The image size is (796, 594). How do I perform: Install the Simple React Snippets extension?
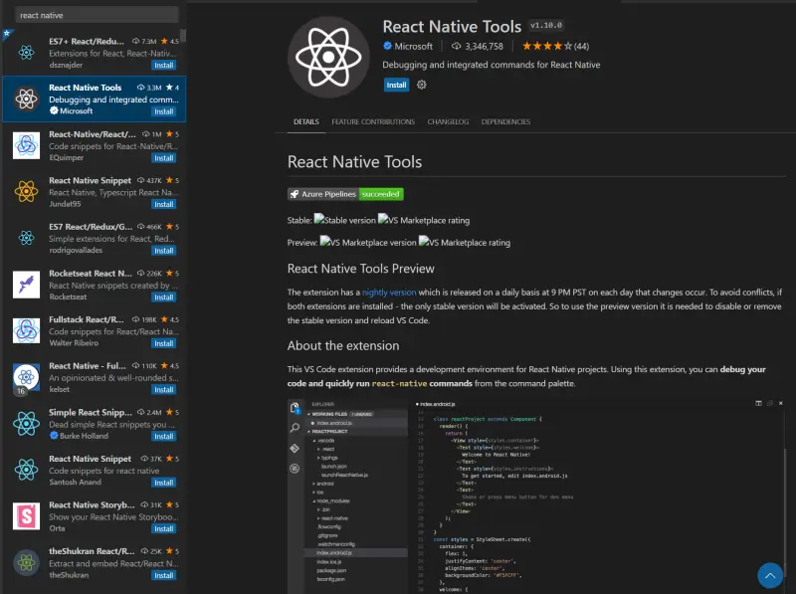tap(164, 436)
